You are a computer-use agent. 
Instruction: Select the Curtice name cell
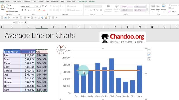(12, 71)
